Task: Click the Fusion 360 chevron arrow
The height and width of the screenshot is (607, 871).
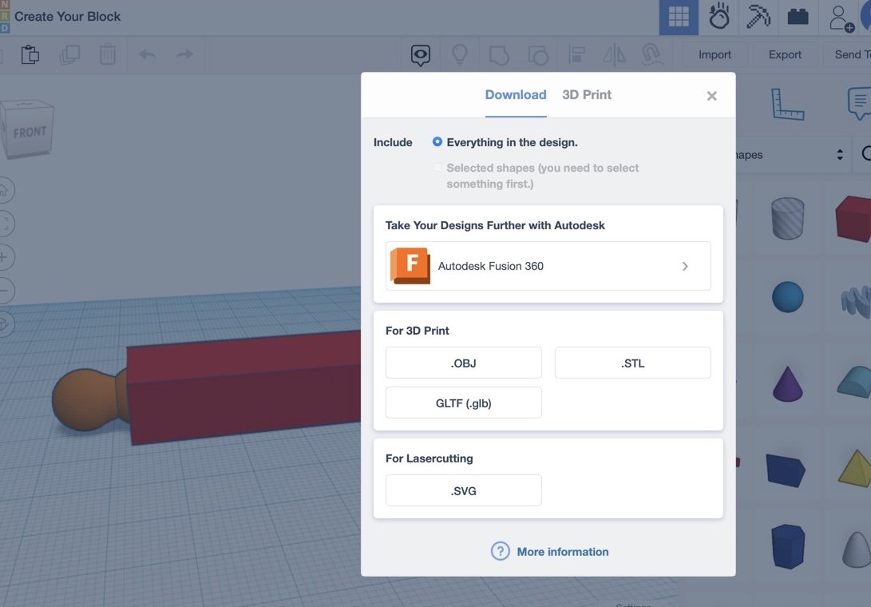Action: pos(685,266)
